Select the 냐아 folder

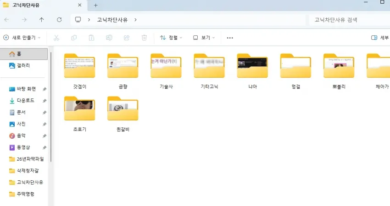coord(252,71)
